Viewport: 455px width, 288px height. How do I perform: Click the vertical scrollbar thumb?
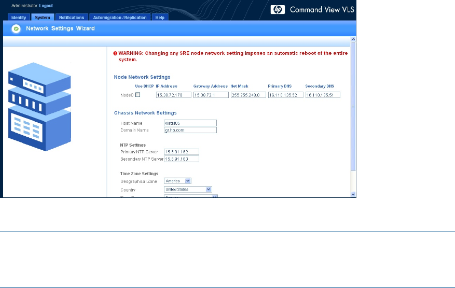click(x=353, y=106)
